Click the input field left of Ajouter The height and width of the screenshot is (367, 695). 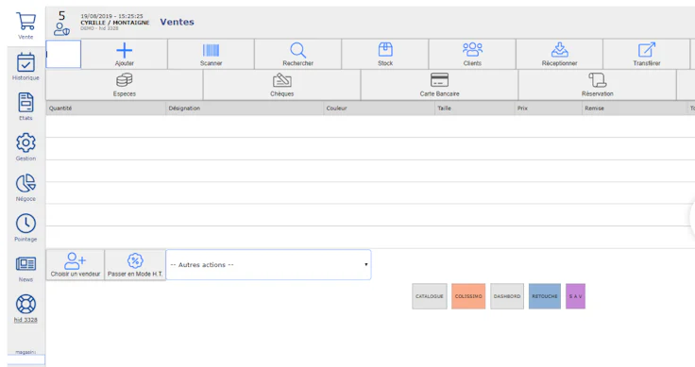[x=63, y=54]
